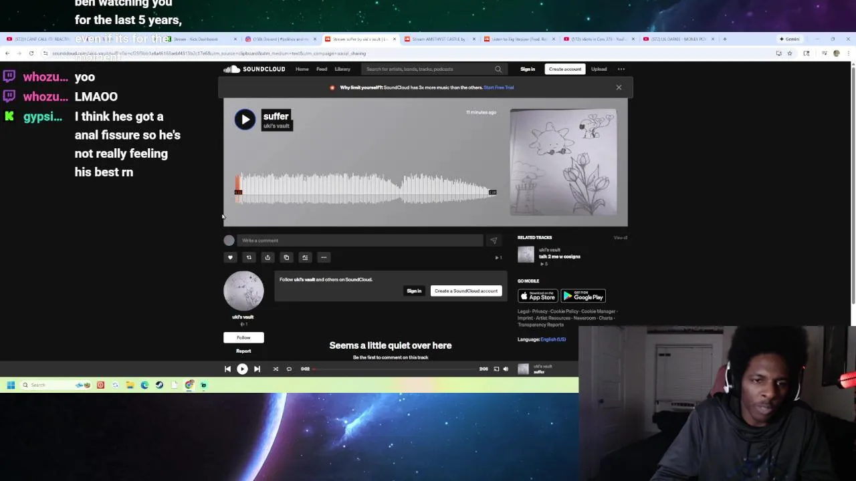Open the Windows Start menu
The width and height of the screenshot is (856, 481).
tap(11, 385)
